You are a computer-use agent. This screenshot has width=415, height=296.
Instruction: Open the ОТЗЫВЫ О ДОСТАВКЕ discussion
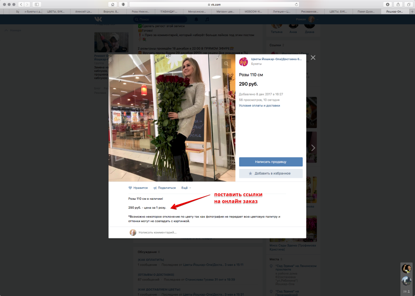coord(156,274)
